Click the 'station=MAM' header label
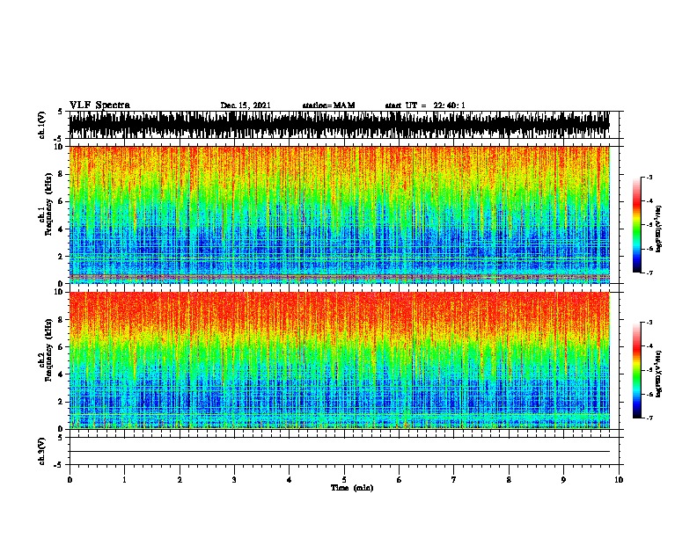 328,105
